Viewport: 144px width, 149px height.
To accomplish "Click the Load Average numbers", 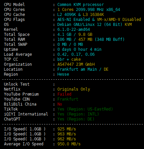I will pyautogui.click(x=76, y=54).
